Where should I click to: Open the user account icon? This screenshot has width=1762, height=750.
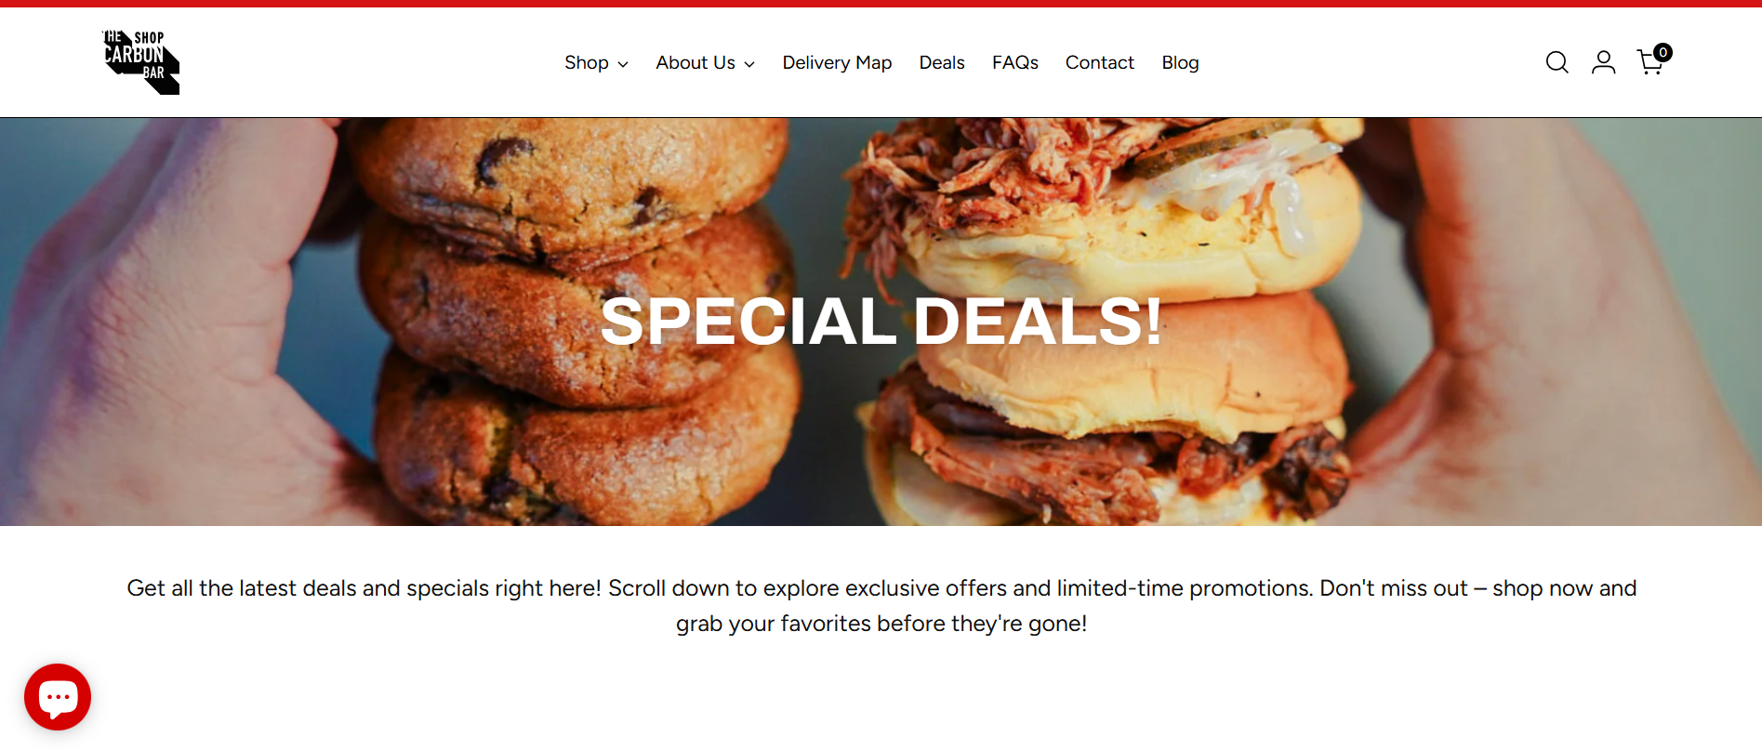click(1603, 62)
